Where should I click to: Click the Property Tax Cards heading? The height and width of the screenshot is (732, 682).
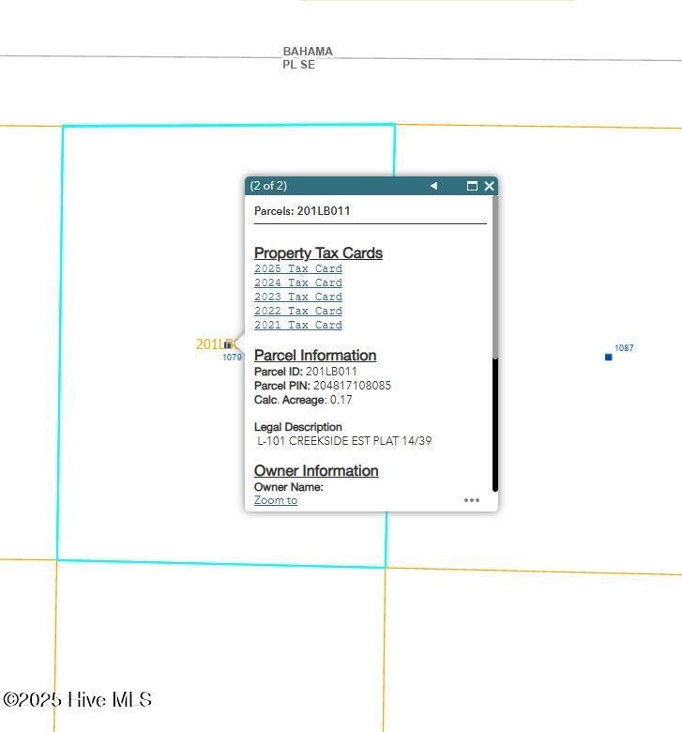tap(318, 252)
